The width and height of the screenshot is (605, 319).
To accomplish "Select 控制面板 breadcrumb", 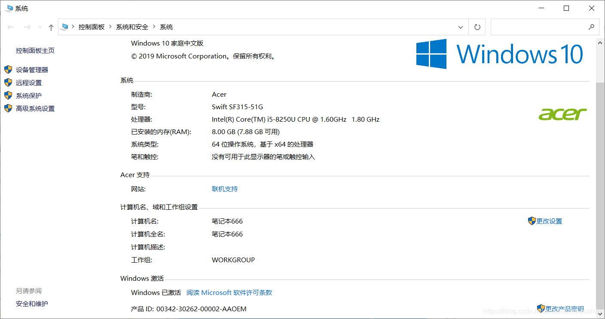I will click(92, 27).
